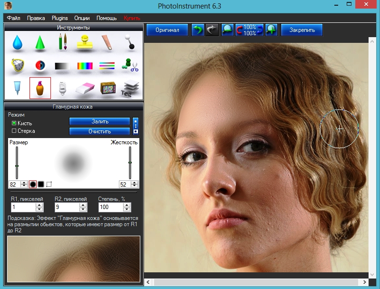Enable the Кисть brush mode
This screenshot has width=380, height=289.
14,123
